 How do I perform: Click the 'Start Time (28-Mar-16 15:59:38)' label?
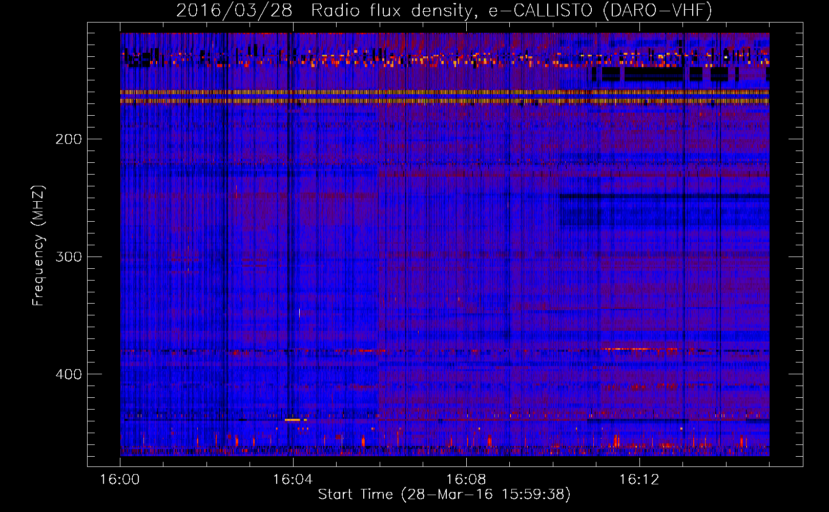[444, 495]
